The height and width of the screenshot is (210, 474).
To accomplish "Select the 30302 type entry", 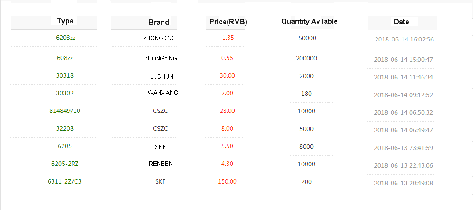I will [65, 93].
